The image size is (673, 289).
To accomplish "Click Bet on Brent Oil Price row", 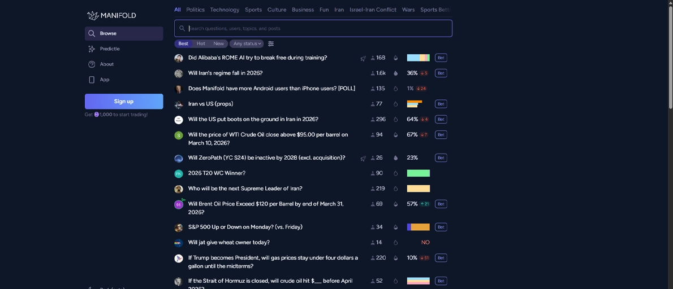I will coord(441,204).
